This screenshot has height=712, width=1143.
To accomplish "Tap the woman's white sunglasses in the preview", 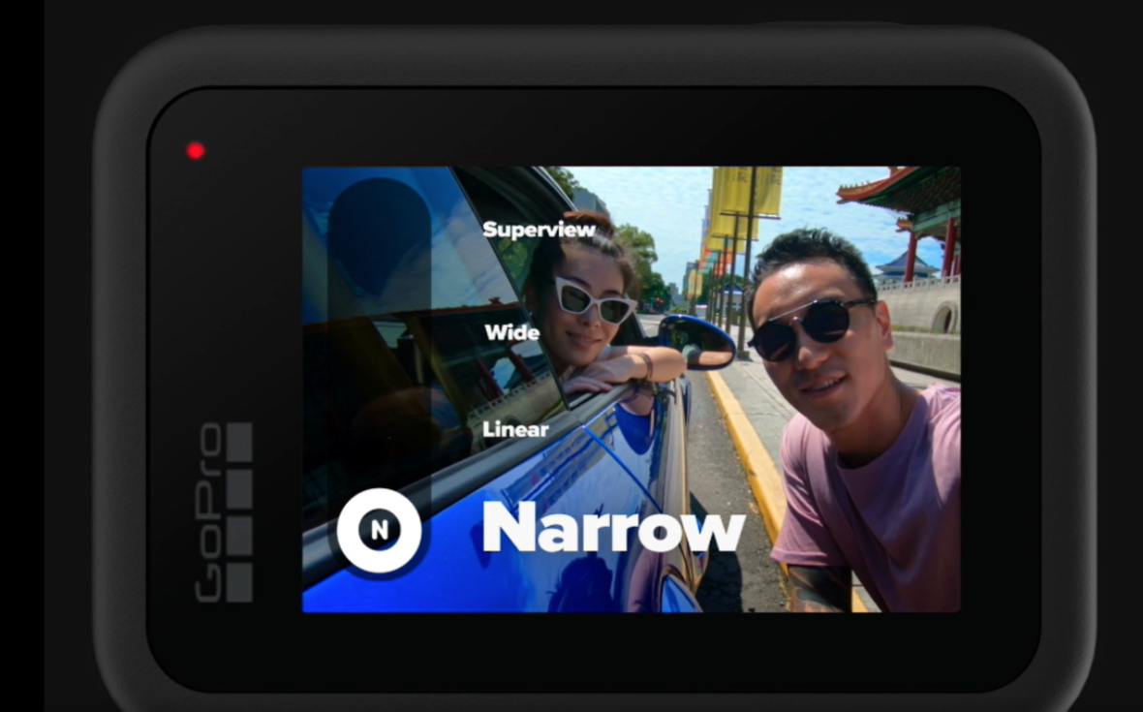I will 595,299.
